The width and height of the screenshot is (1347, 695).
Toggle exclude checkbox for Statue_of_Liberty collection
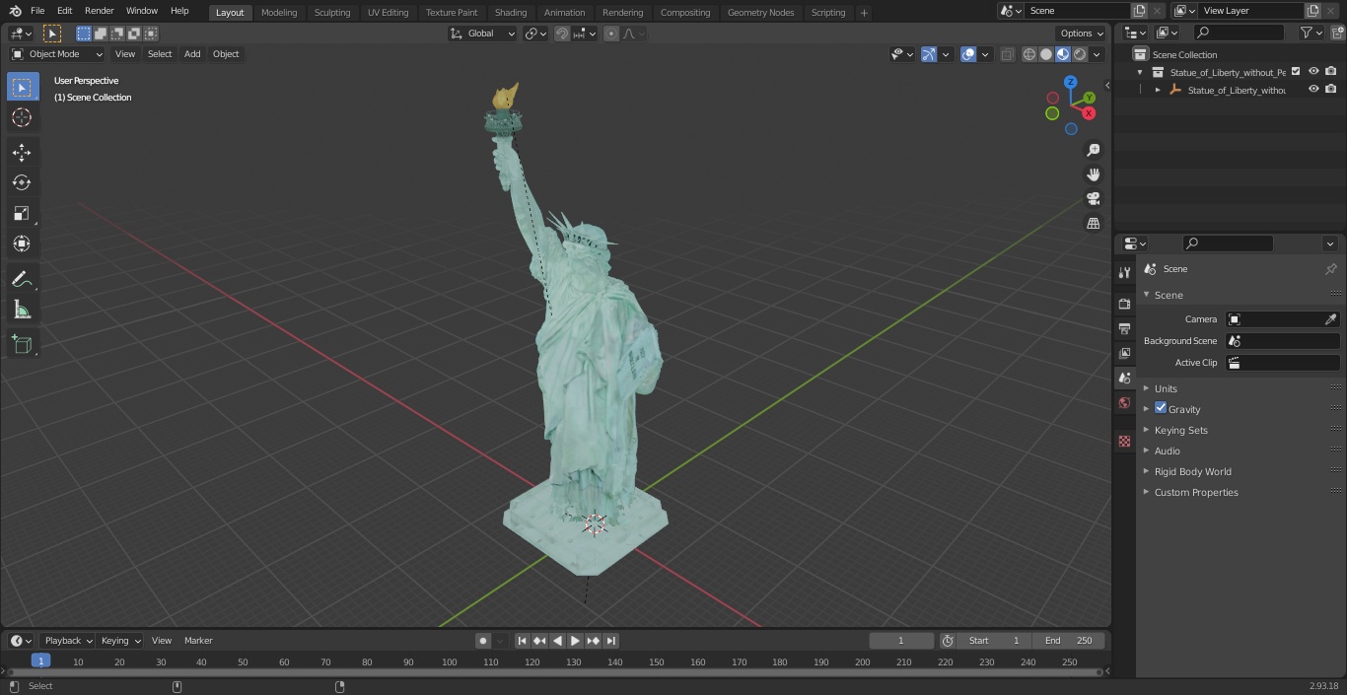pyautogui.click(x=1296, y=71)
